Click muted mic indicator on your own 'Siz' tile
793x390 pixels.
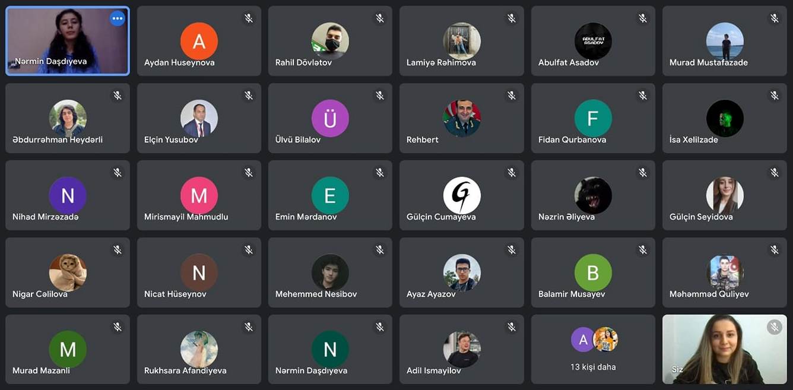pyautogui.click(x=774, y=327)
